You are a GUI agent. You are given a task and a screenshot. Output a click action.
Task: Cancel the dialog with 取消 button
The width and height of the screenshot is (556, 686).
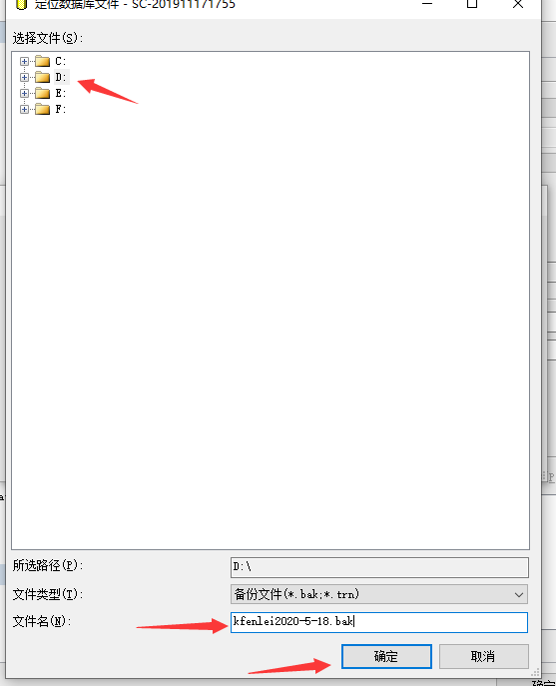(484, 656)
